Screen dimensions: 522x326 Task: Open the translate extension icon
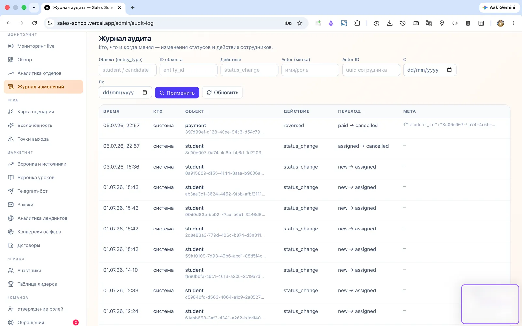(429, 23)
